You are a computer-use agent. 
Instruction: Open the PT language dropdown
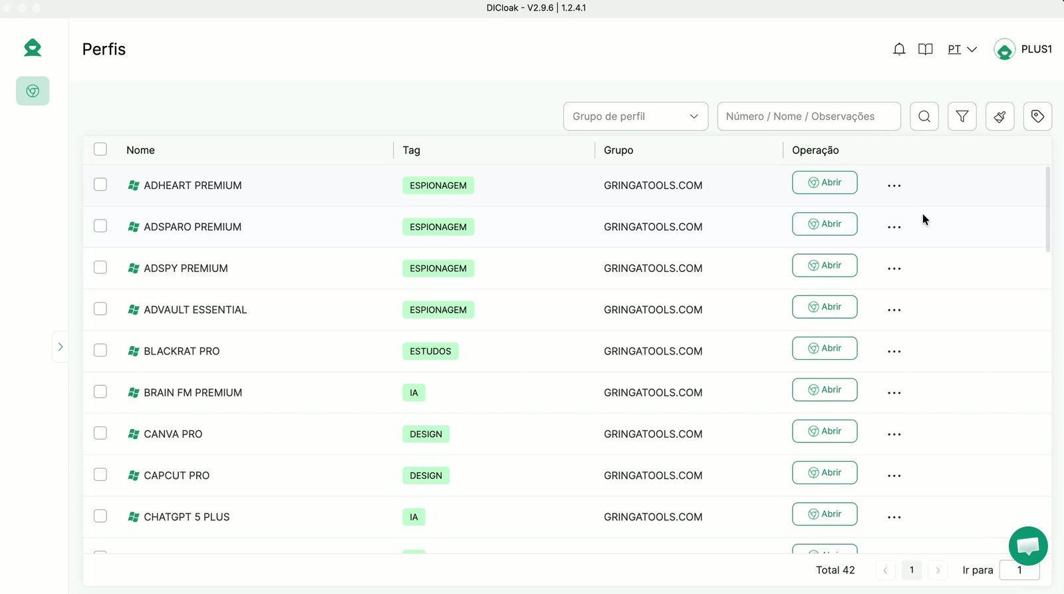point(962,49)
